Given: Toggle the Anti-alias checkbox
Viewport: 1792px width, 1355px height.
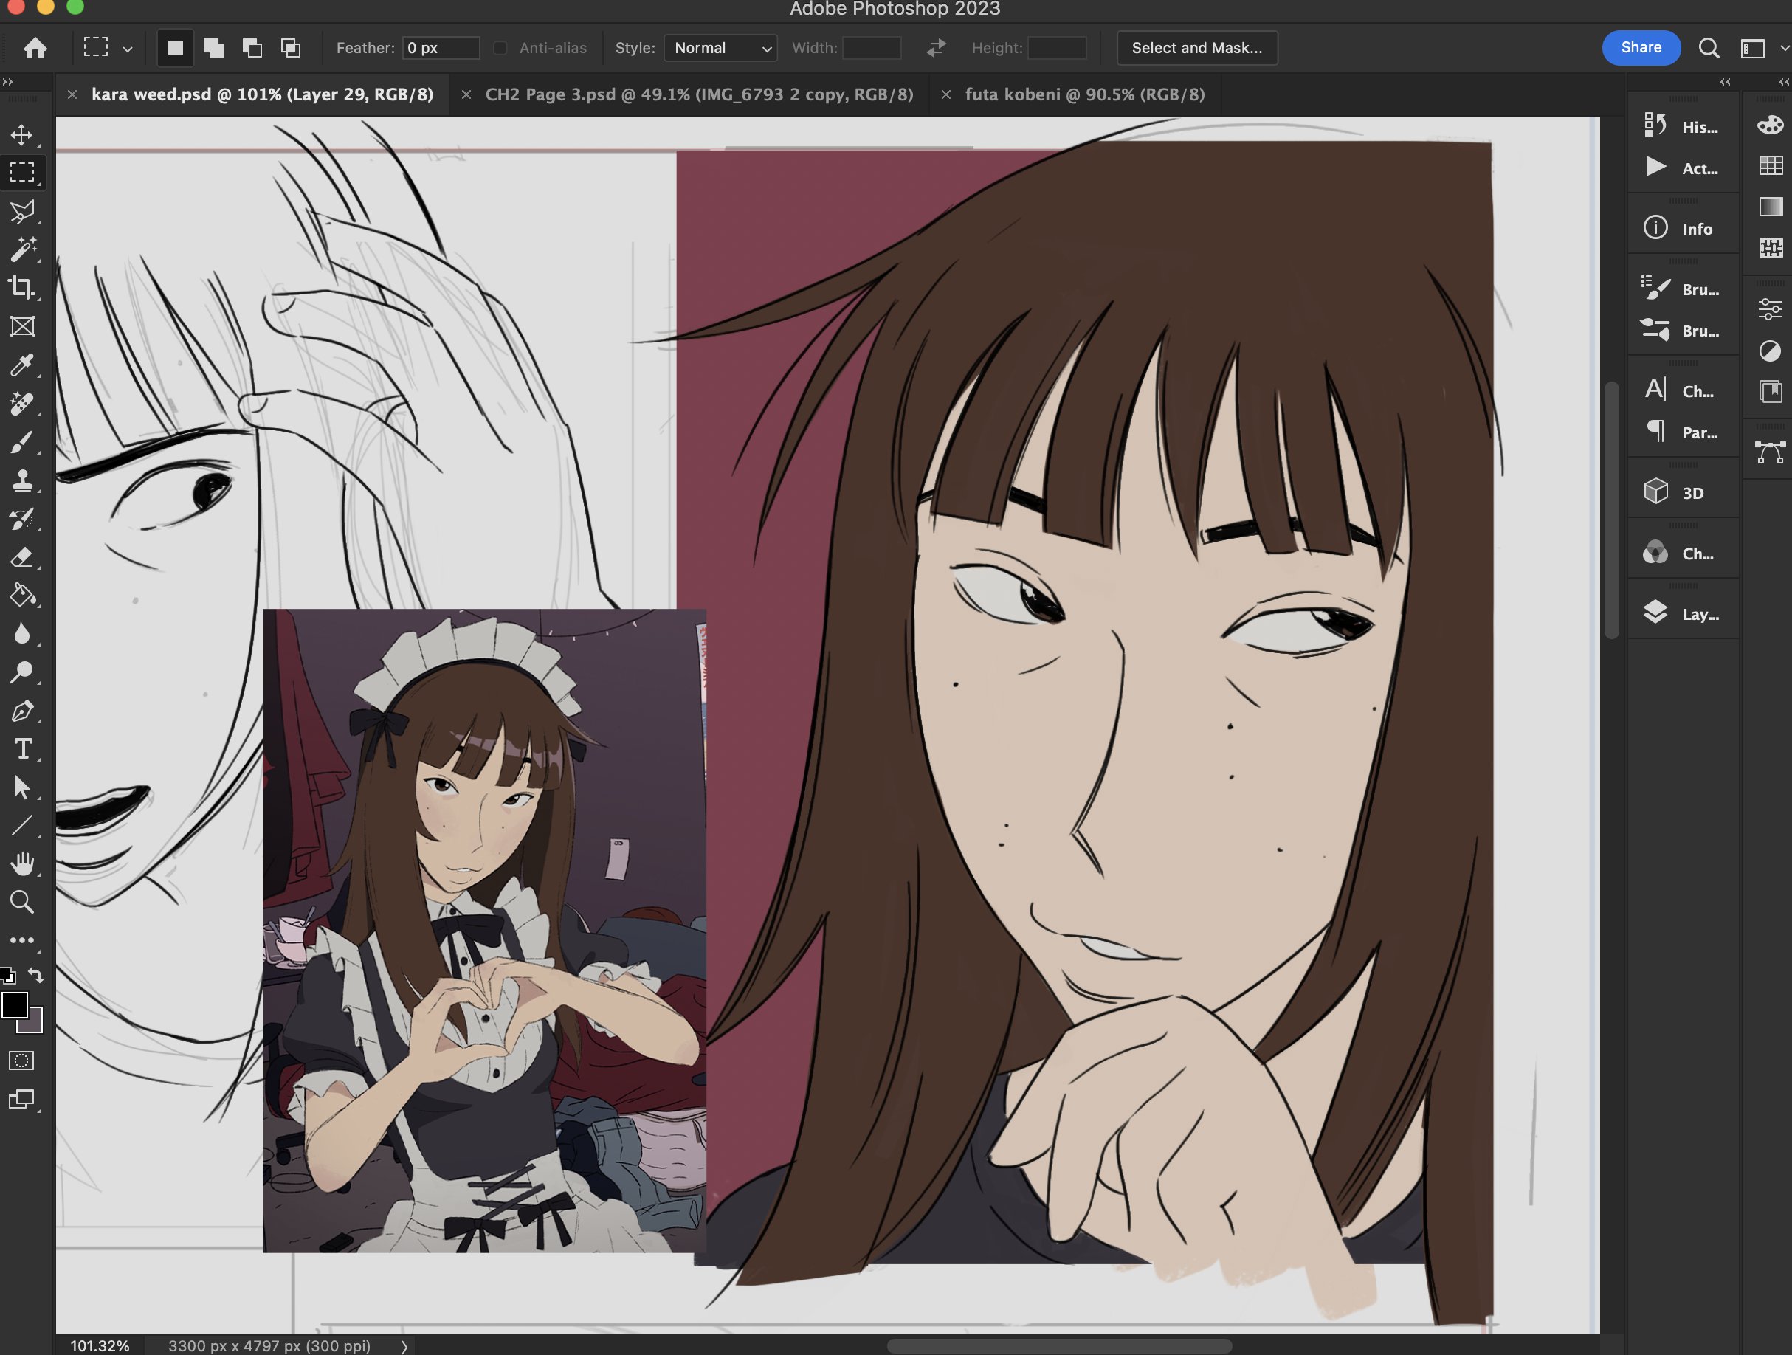Looking at the screenshot, I should tap(500, 48).
